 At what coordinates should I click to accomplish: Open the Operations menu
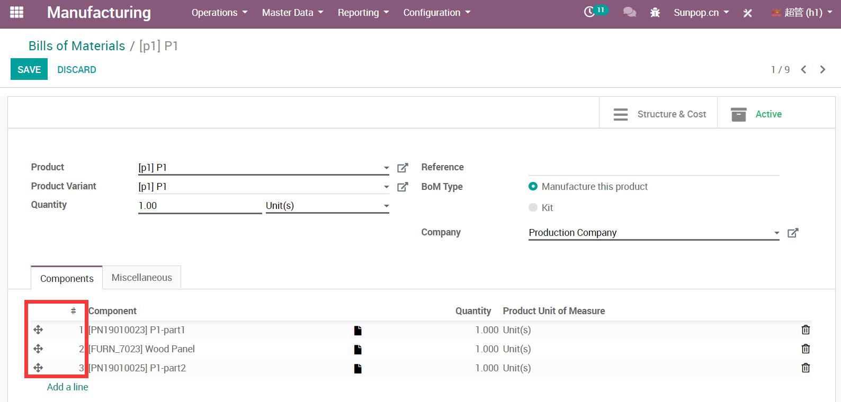click(219, 13)
